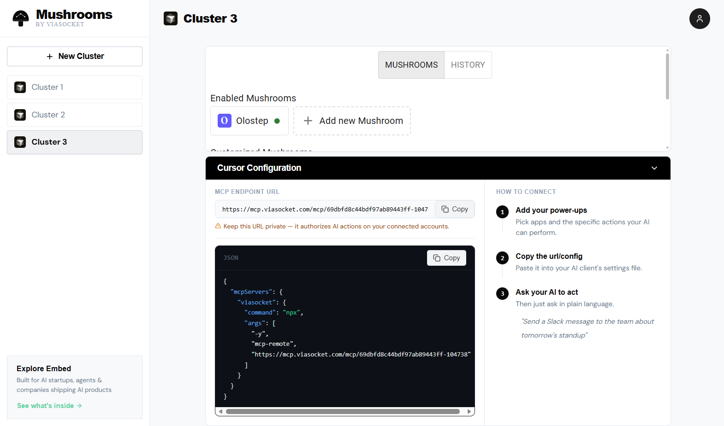Add new Mushroom to the cluster
Image resolution: width=724 pixels, height=426 pixels.
coord(352,121)
